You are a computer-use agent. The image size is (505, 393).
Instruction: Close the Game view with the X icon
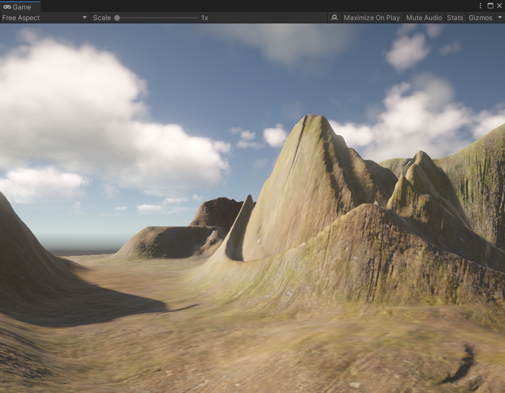pos(499,6)
